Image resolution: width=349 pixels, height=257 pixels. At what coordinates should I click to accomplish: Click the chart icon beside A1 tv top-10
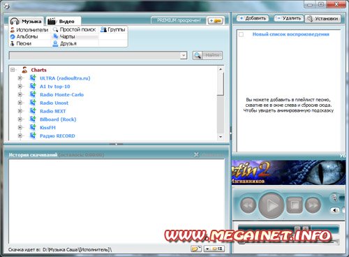pos(33,86)
